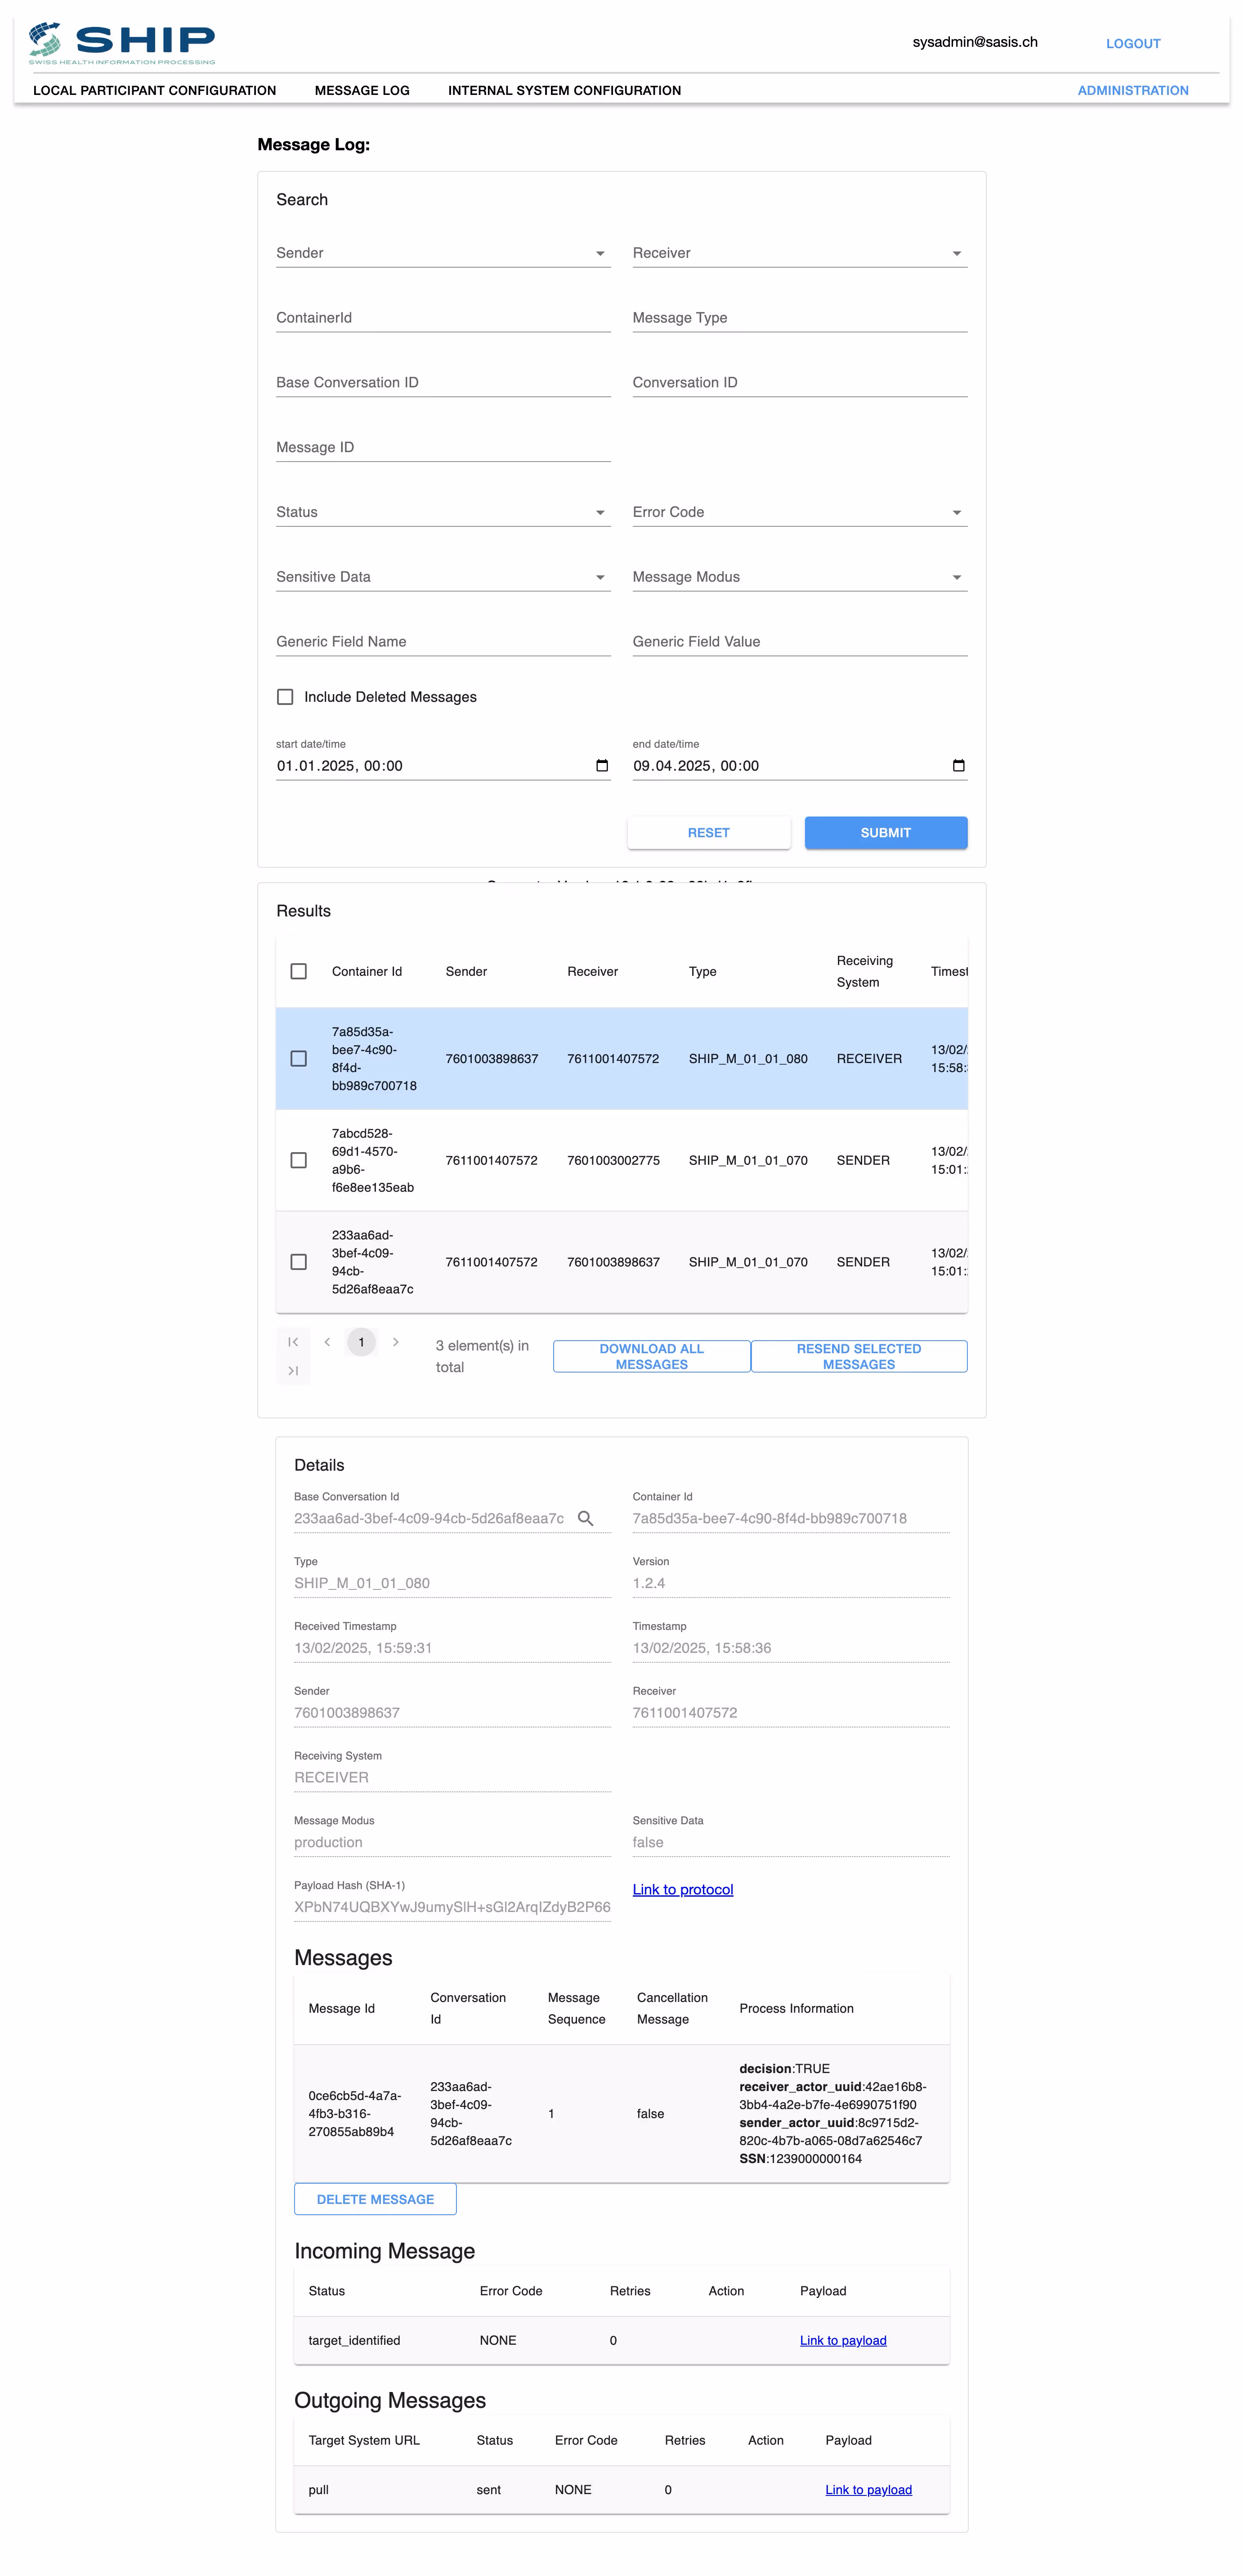The height and width of the screenshot is (2576, 1244).
Task: Check the row for container 7a85d35a
Action: (x=298, y=1059)
